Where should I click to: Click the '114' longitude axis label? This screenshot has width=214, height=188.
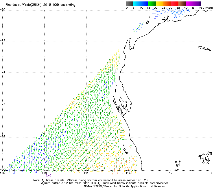(x=128, y=173)
